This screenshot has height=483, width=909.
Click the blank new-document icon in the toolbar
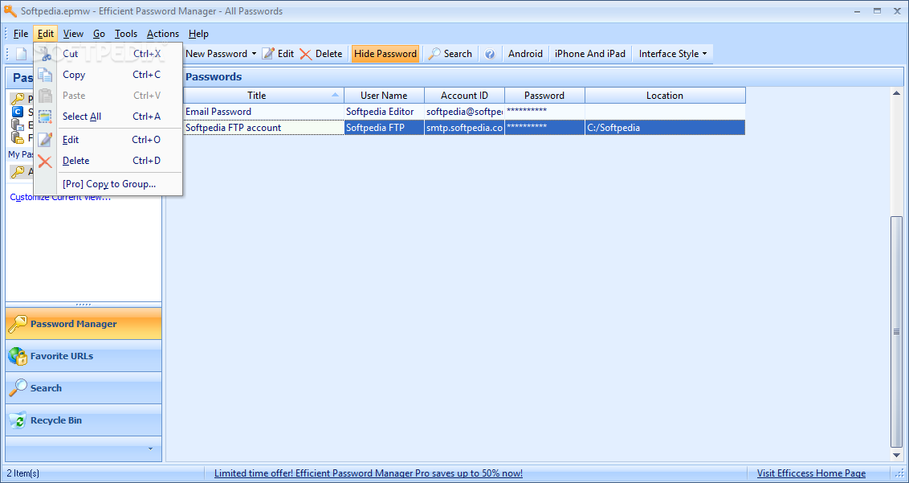[21, 54]
